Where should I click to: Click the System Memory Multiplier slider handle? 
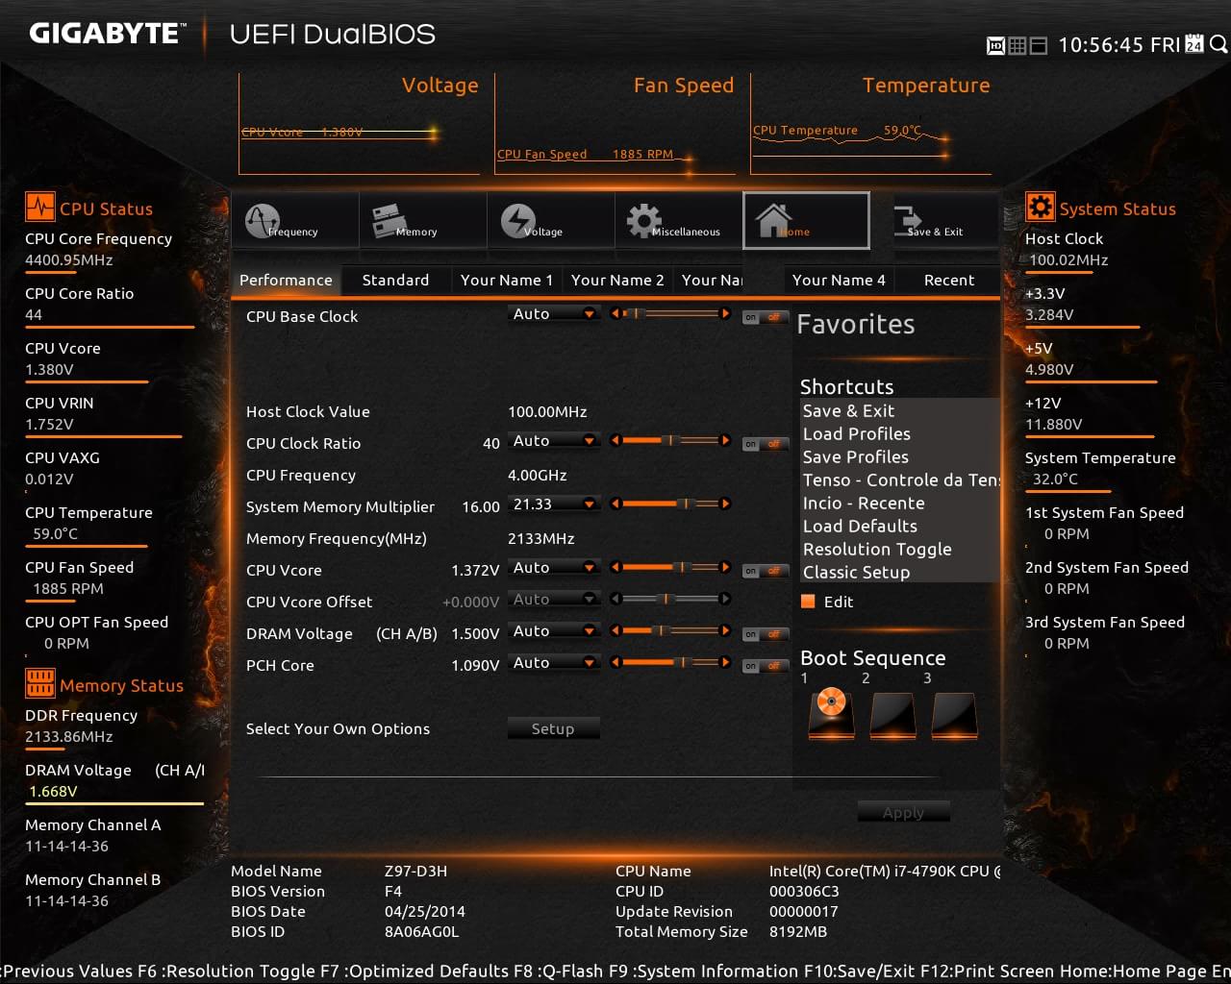(686, 504)
